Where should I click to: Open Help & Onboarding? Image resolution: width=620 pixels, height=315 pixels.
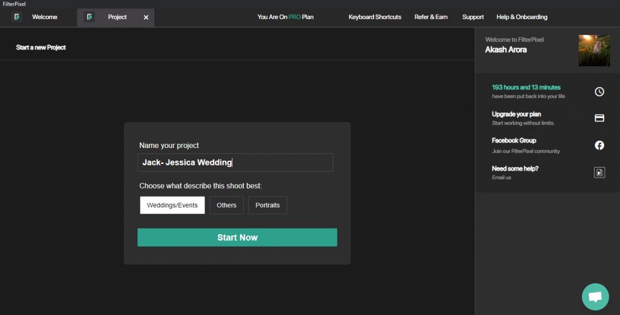521,17
